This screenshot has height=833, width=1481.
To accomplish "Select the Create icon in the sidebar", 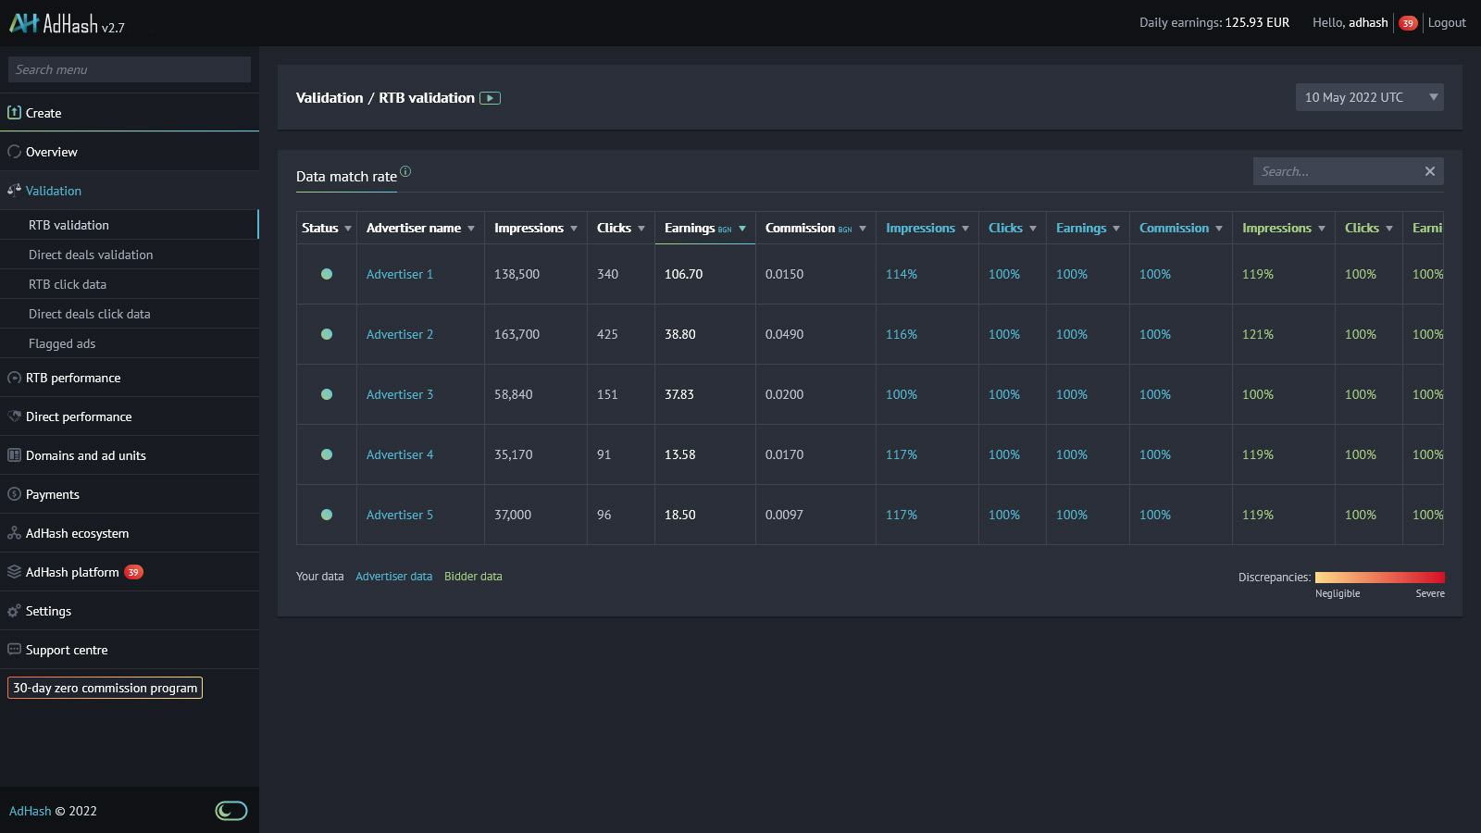I will [x=15, y=112].
